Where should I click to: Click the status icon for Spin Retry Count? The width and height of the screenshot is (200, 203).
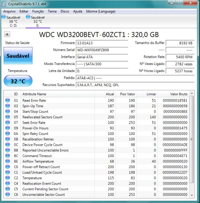pyautogui.click(x=7, y=134)
